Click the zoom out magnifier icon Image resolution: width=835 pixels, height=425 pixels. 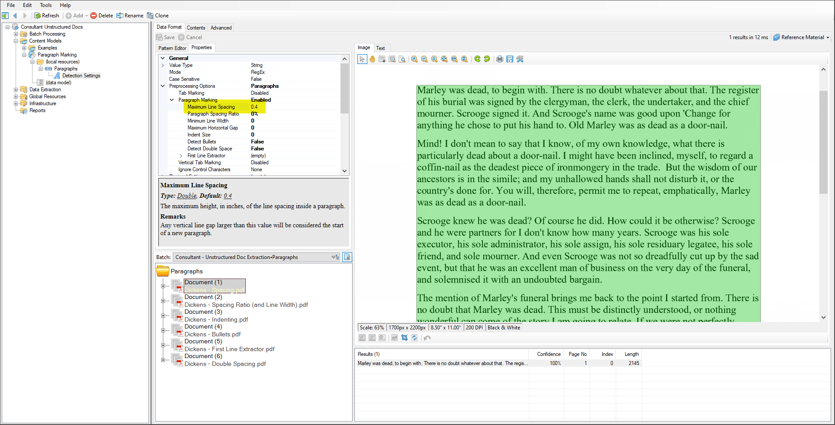(424, 59)
